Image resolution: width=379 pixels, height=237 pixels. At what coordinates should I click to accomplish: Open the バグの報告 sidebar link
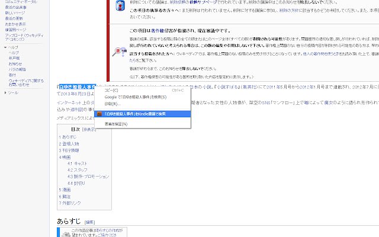pos(17,69)
